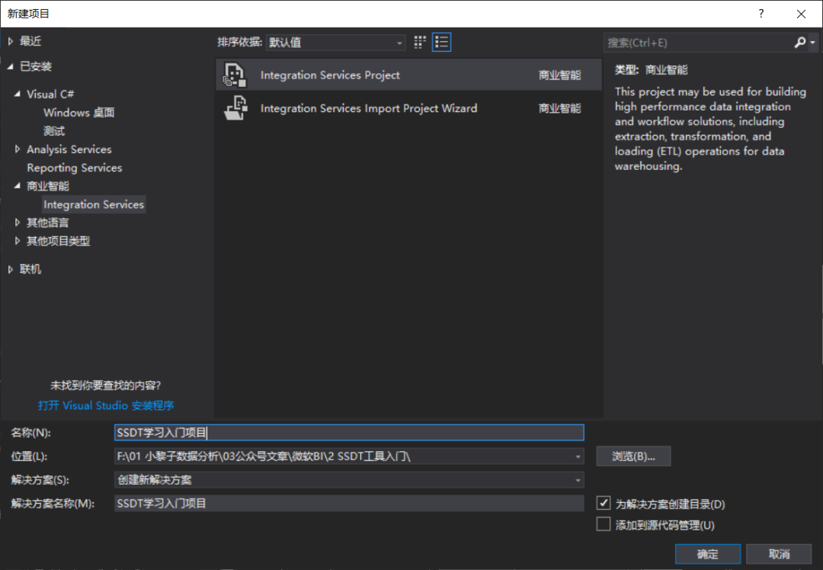This screenshot has height=570, width=823.
Task: Click the search magnifier icon
Action: 800,43
